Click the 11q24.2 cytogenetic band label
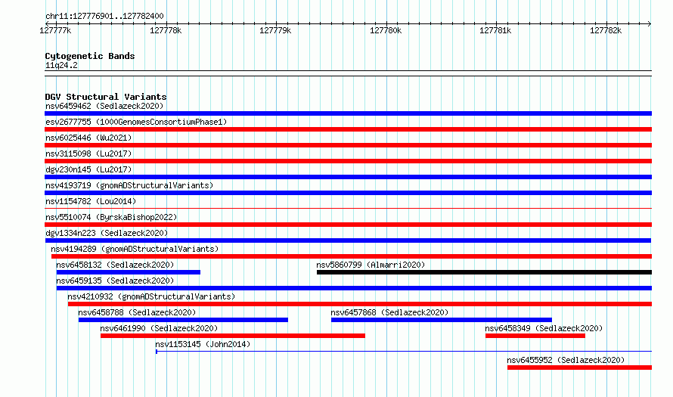Viewport: 673px width, 397px height. pos(61,65)
